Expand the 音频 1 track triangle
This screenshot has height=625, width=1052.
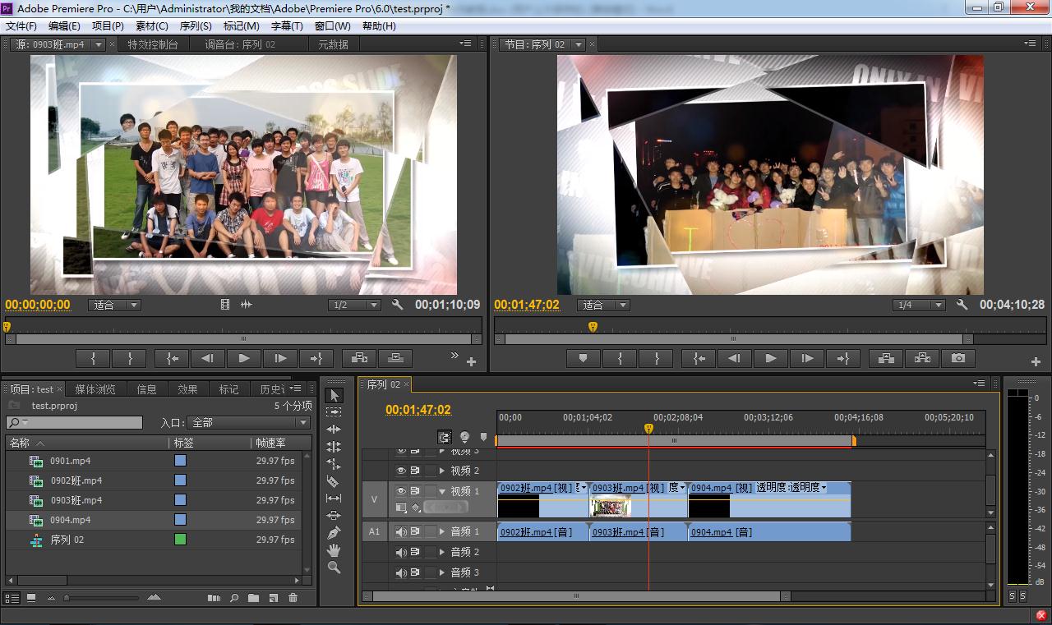click(x=442, y=531)
